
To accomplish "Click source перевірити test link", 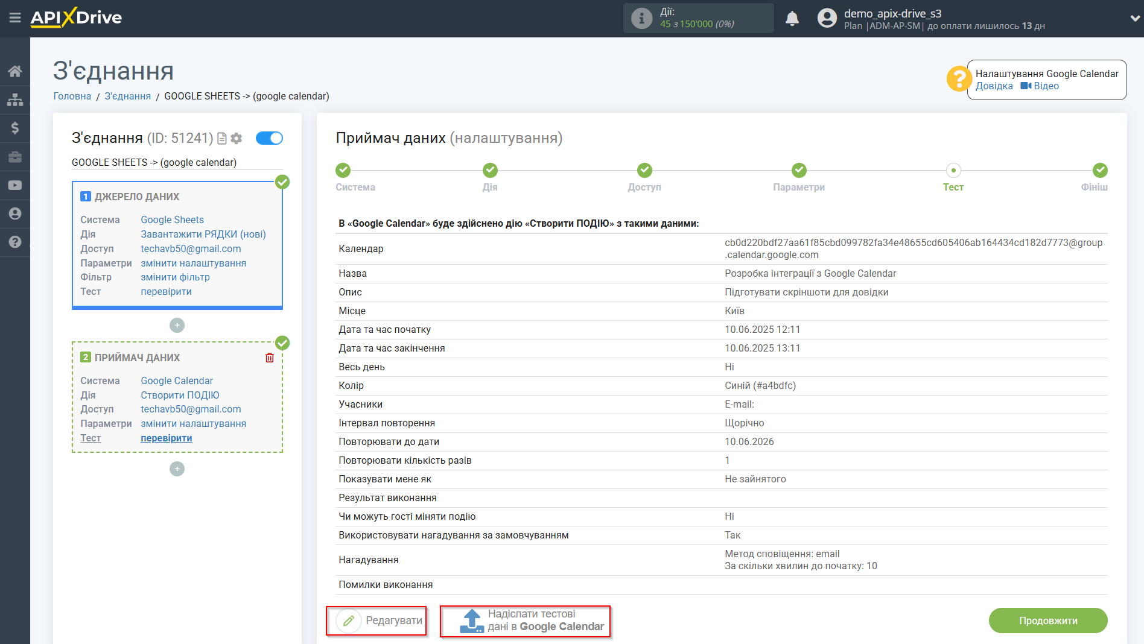I will (166, 292).
